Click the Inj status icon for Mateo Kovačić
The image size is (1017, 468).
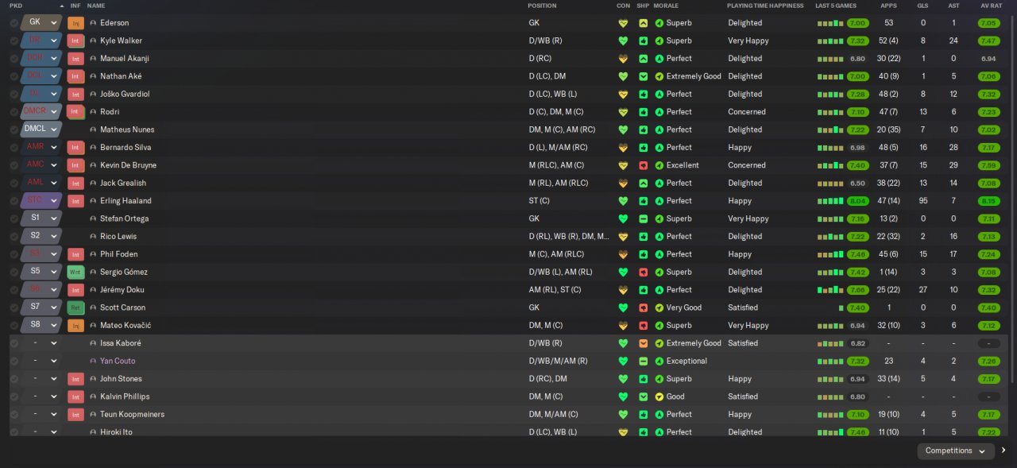pos(75,325)
